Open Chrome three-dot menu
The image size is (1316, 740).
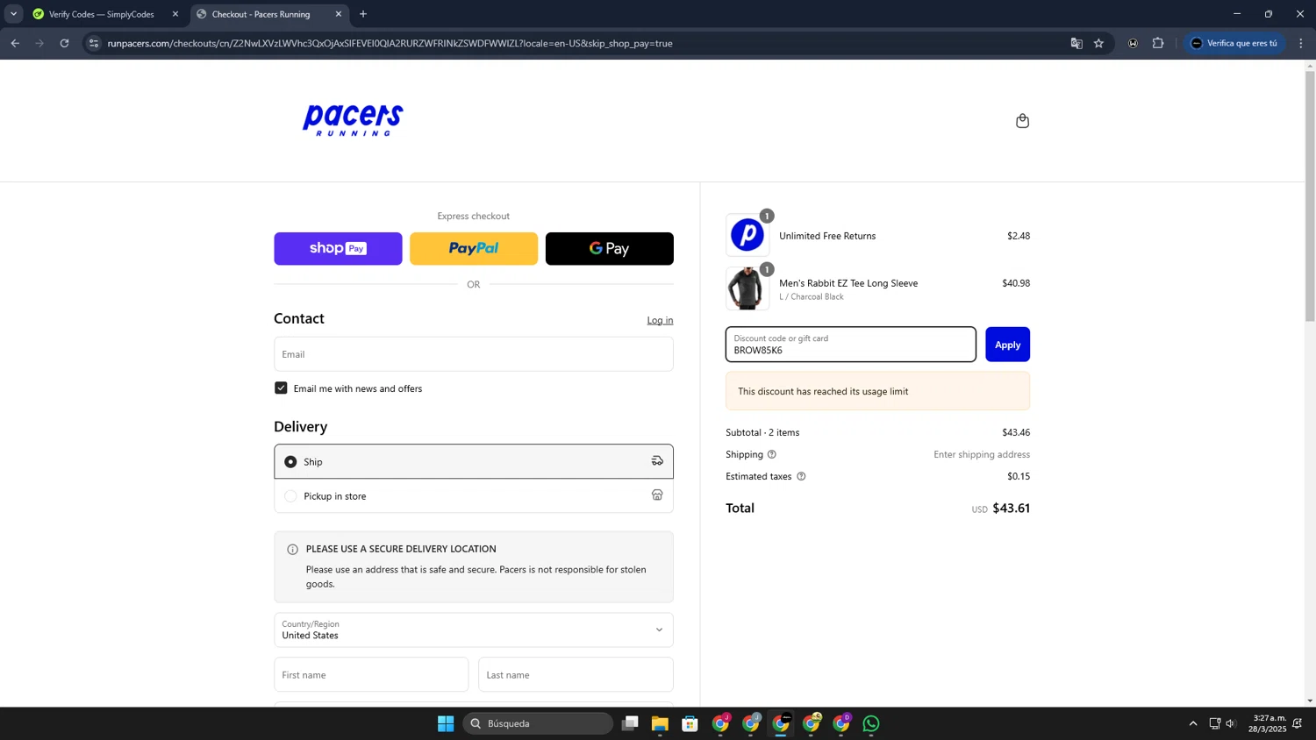click(x=1301, y=43)
